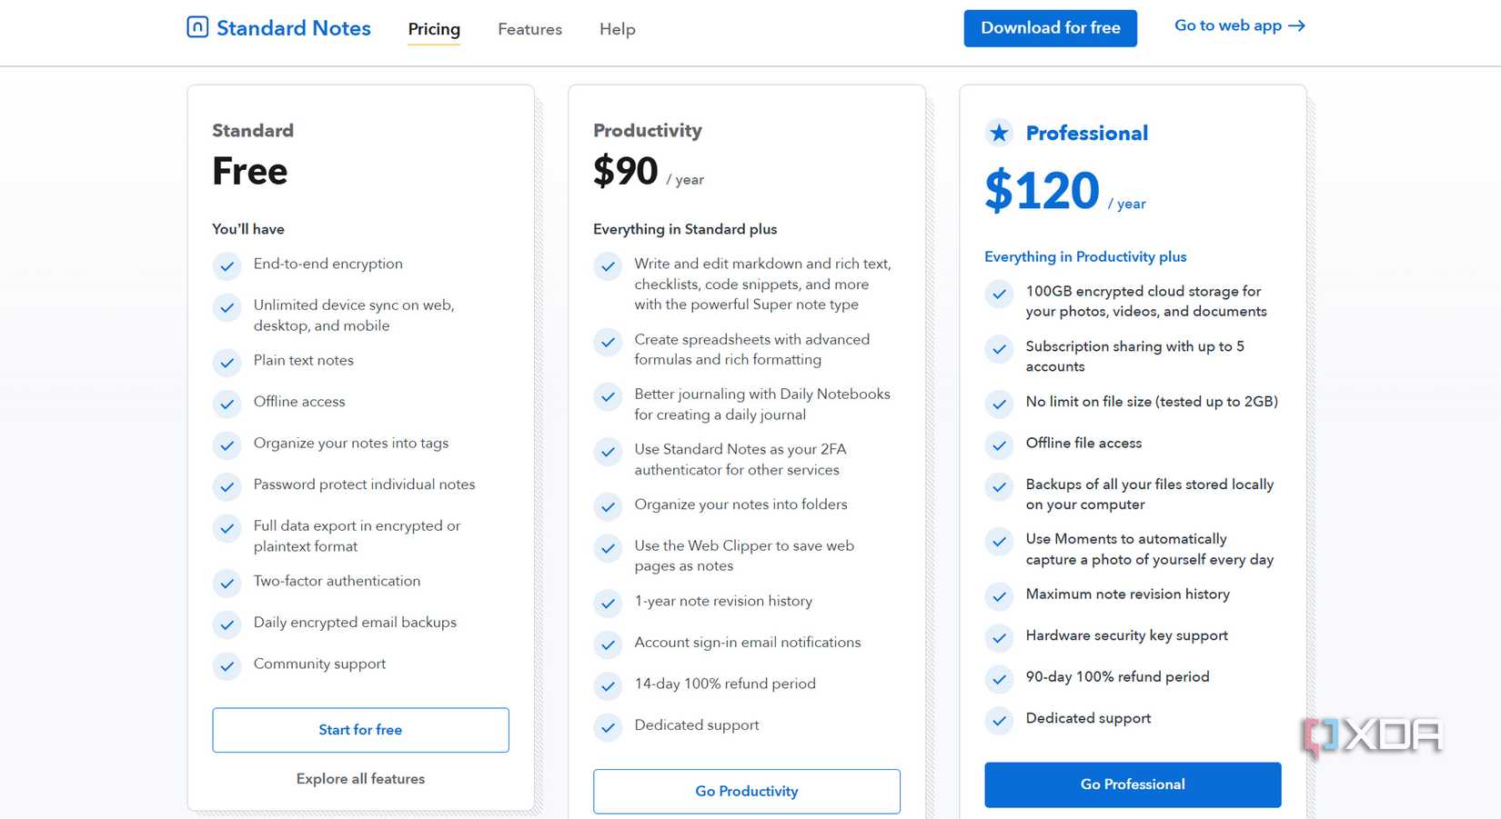
Task: Click the Standard Notes logo icon
Action: [196, 27]
